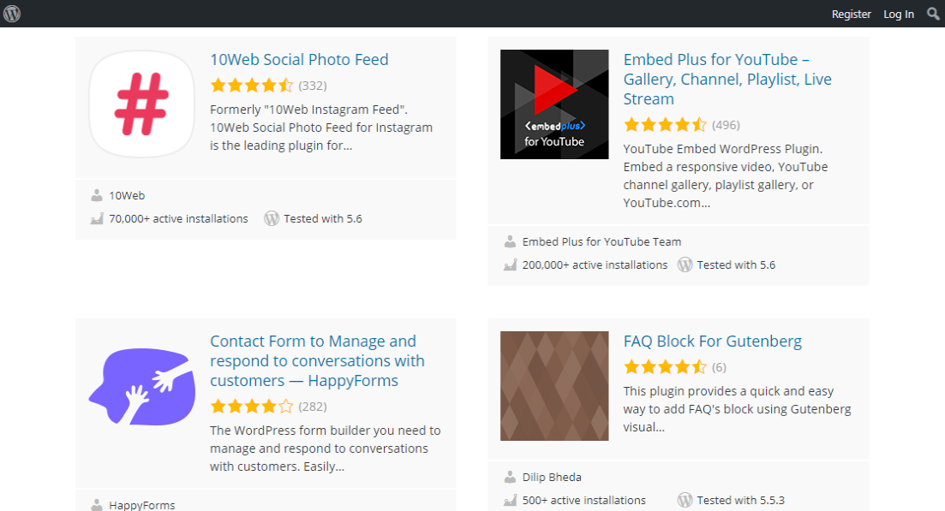Viewport: 945px width, 511px height.
Task: Click the 10Web Social Photo Feed description text
Action: pyautogui.click(x=321, y=128)
